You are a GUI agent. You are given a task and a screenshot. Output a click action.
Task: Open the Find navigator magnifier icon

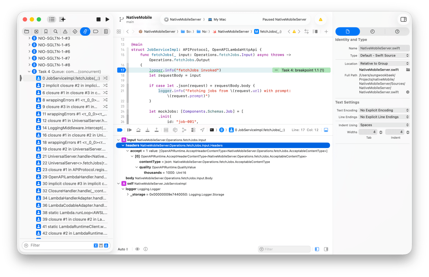[x=56, y=32]
